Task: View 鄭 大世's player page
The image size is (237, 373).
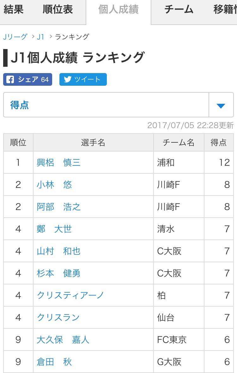Action: pyautogui.click(x=54, y=229)
